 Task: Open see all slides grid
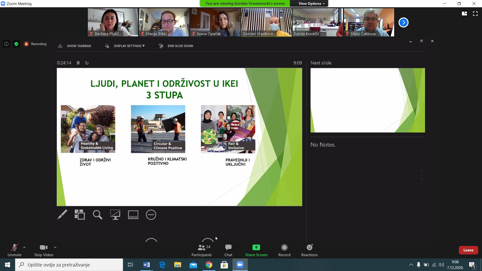tap(80, 215)
